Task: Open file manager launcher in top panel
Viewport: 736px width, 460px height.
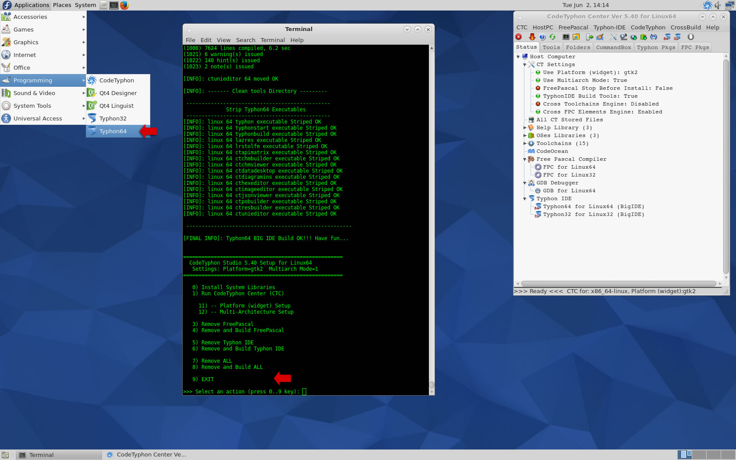Action: tap(103, 5)
